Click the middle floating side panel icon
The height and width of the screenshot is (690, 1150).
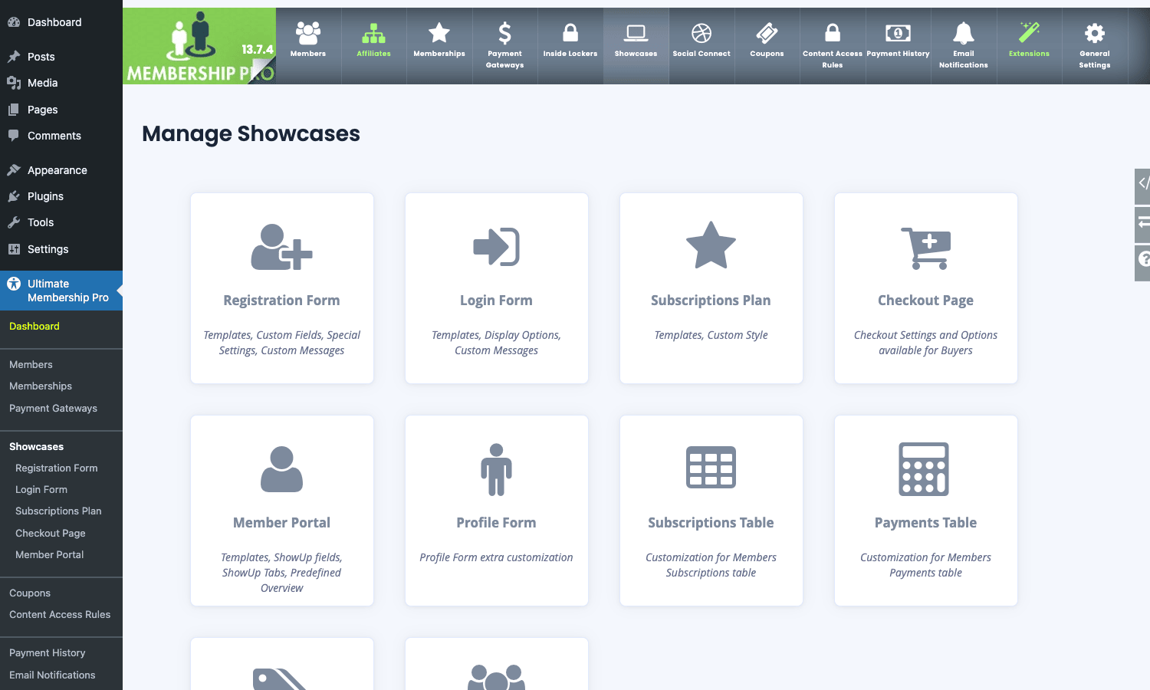pos(1143,223)
